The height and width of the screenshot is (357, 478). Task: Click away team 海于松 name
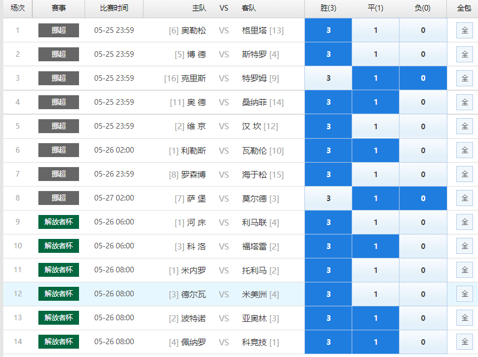(254, 174)
